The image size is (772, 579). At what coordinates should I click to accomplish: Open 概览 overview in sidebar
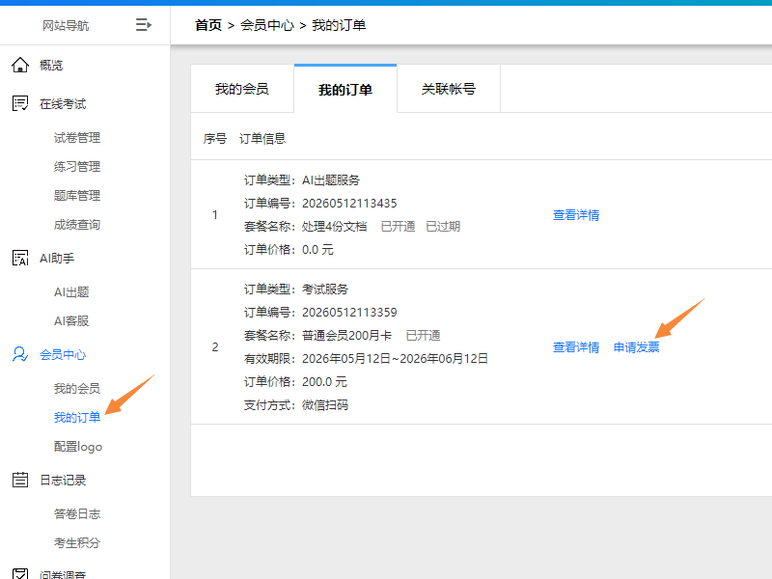tap(51, 65)
